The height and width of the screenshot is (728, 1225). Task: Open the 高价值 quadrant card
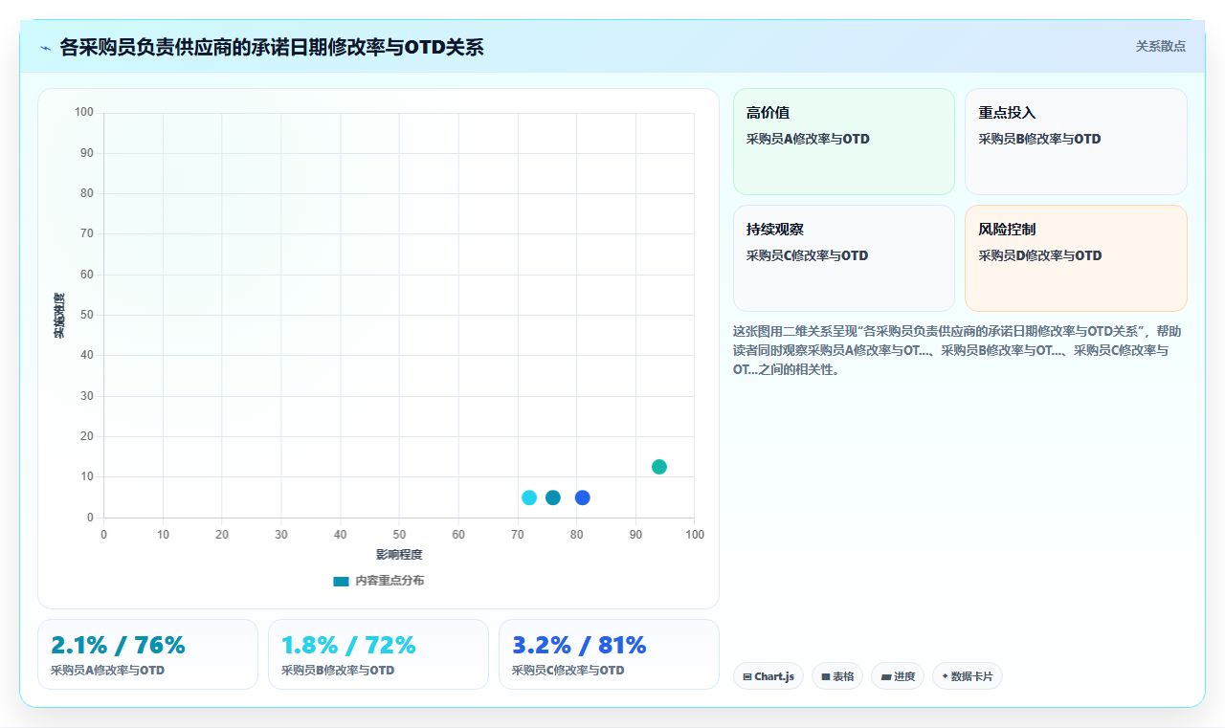[x=844, y=142]
